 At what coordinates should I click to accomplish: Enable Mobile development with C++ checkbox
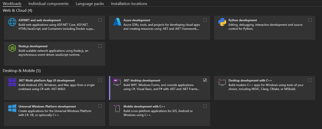(x=205, y=106)
